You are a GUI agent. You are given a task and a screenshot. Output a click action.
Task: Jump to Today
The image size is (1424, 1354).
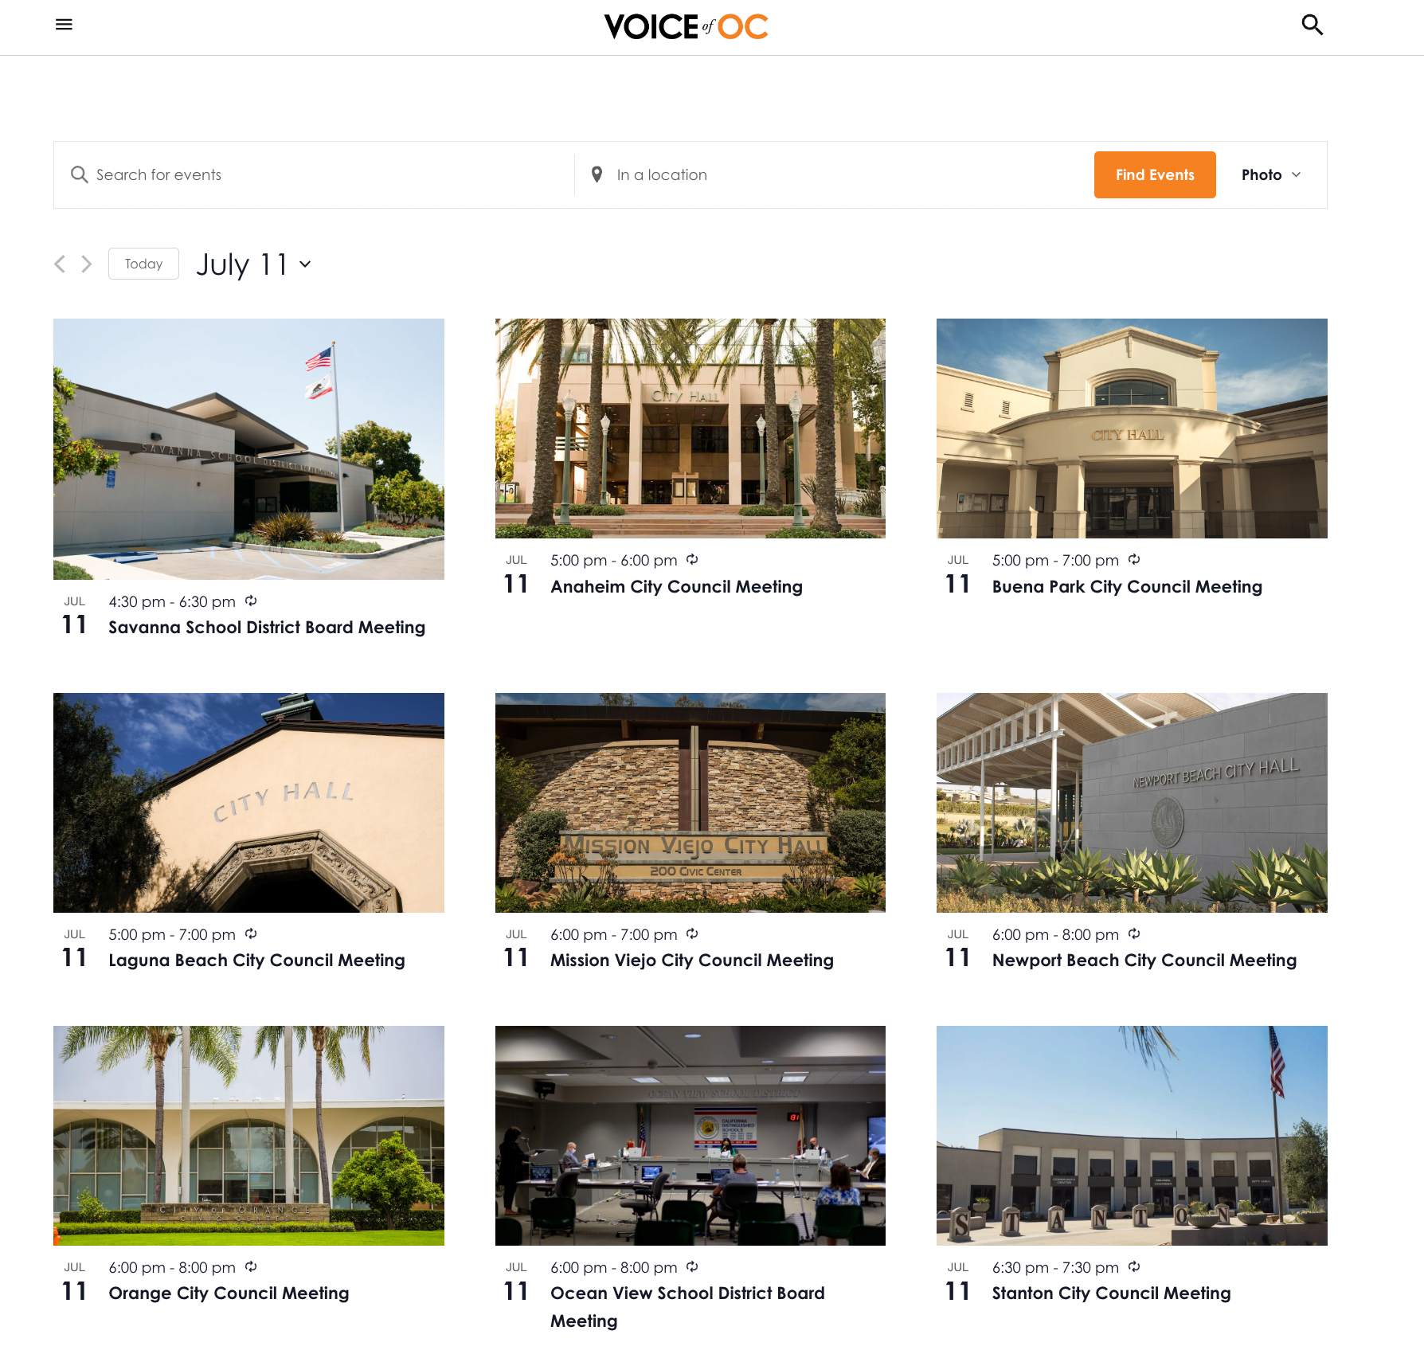(x=143, y=264)
